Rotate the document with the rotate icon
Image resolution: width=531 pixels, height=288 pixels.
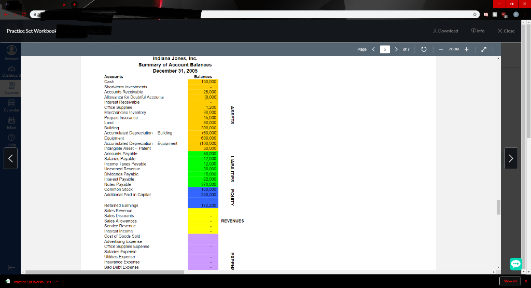pyautogui.click(x=424, y=49)
